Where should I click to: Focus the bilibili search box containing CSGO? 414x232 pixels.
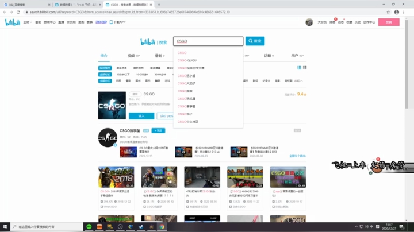pyautogui.click(x=208, y=41)
